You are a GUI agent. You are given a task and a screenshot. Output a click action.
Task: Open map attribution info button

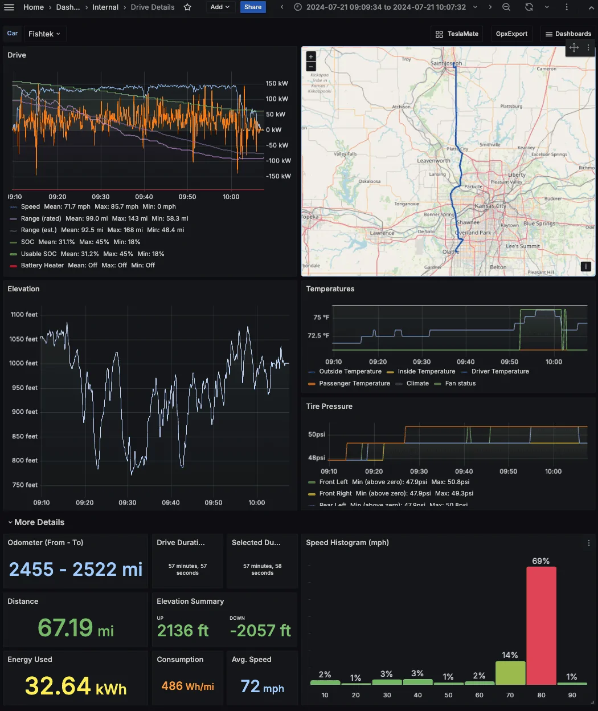pyautogui.click(x=585, y=266)
